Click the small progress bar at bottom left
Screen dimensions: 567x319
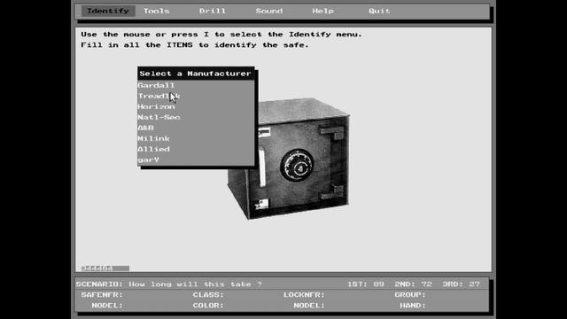click(x=105, y=268)
